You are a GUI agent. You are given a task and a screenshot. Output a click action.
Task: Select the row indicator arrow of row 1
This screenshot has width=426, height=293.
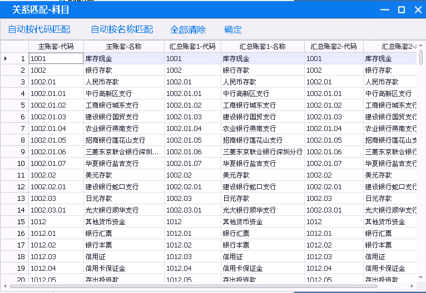6,58
